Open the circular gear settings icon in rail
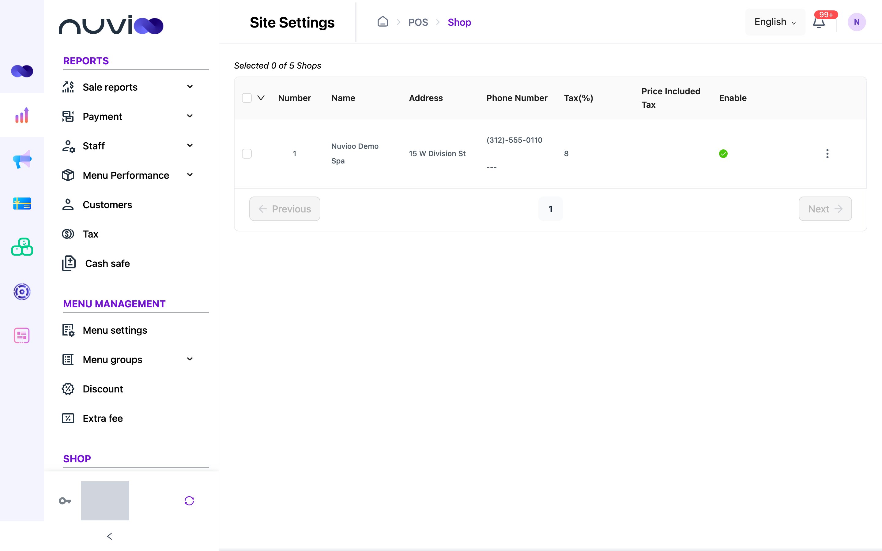882x551 pixels. 22,291
